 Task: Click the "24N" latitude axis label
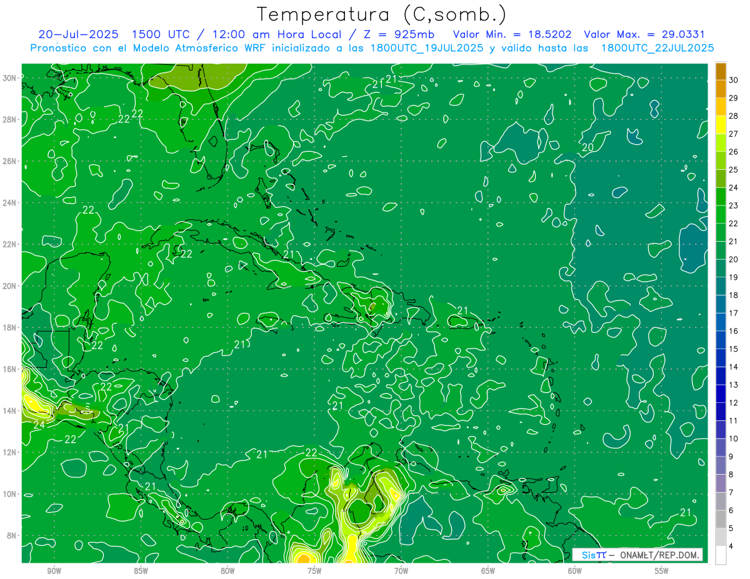[x=9, y=203]
